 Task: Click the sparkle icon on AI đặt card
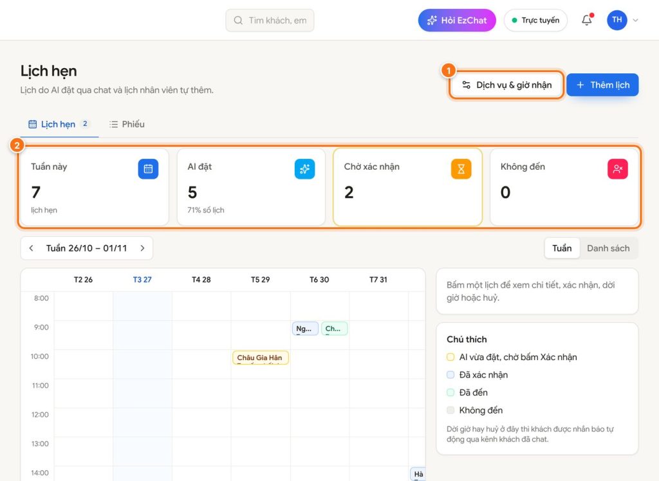[x=304, y=169]
